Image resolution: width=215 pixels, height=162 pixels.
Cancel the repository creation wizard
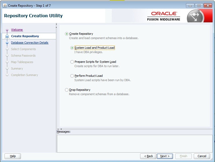202,156
